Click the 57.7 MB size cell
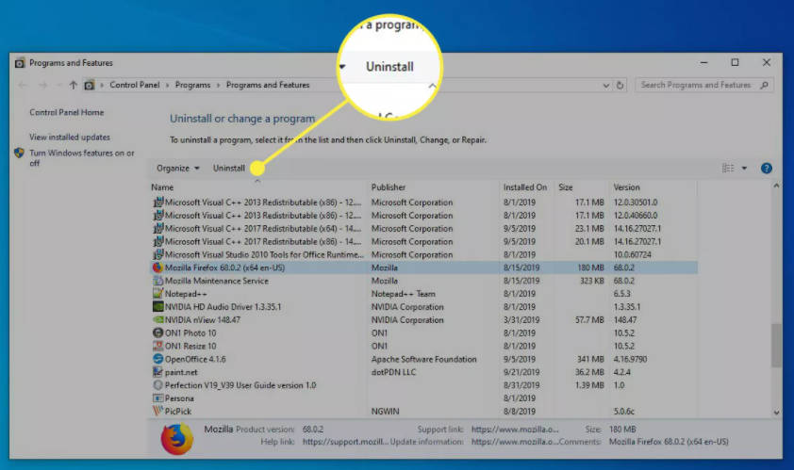The image size is (794, 470). 589,320
